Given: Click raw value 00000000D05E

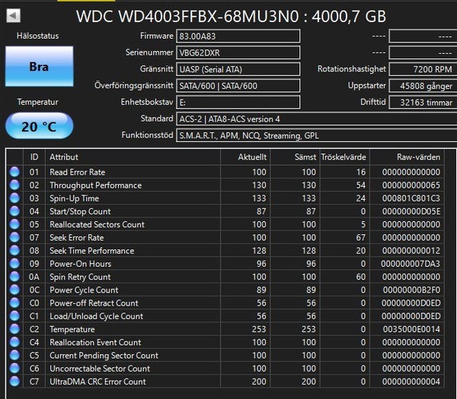Looking at the screenshot, I should pyautogui.click(x=411, y=211).
